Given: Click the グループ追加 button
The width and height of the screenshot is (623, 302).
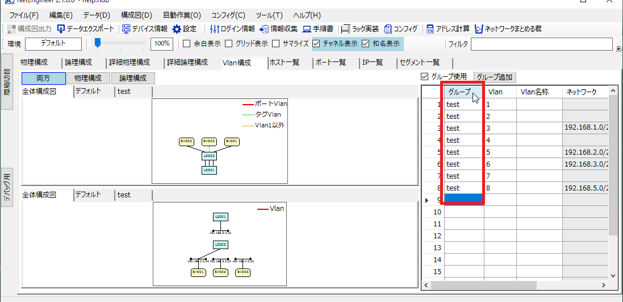Looking at the screenshot, I should point(495,77).
